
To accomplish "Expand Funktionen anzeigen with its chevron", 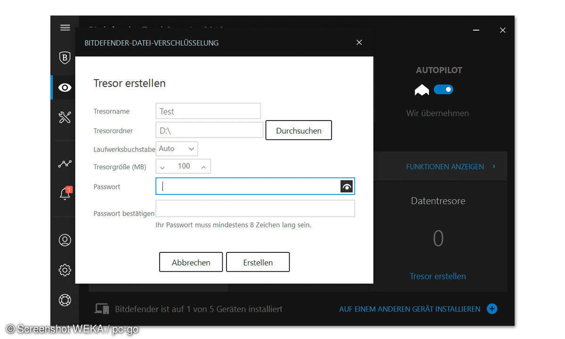I will tap(494, 167).
